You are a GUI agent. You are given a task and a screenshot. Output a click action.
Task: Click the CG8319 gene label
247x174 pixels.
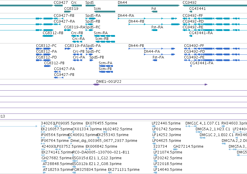coord(71,8)
